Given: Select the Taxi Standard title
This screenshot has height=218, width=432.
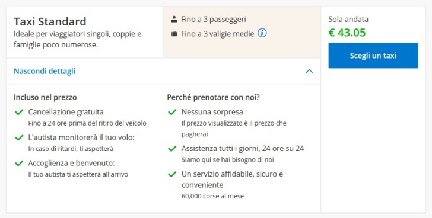Looking at the screenshot, I should pyautogui.click(x=50, y=21).
